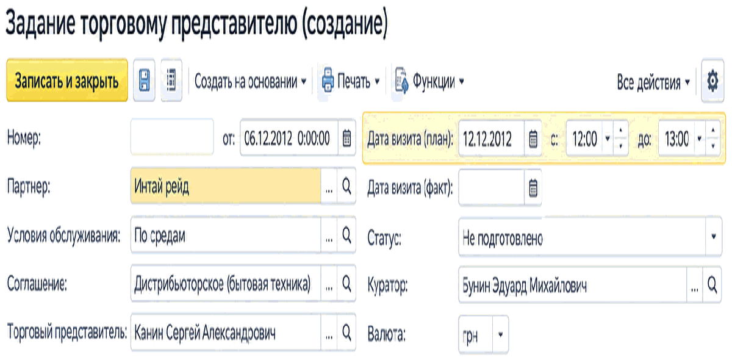Click the start time 12:00 spinner arrows
This screenshot has height=360, width=732.
(620, 139)
